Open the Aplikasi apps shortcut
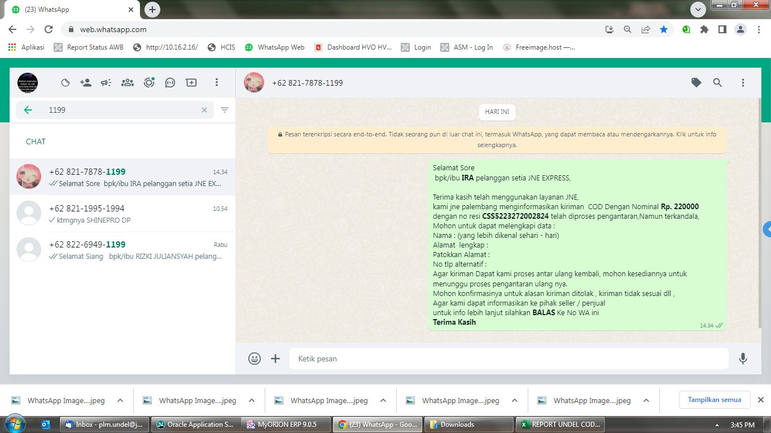Screen dimensions: 771x433 (x=27, y=47)
